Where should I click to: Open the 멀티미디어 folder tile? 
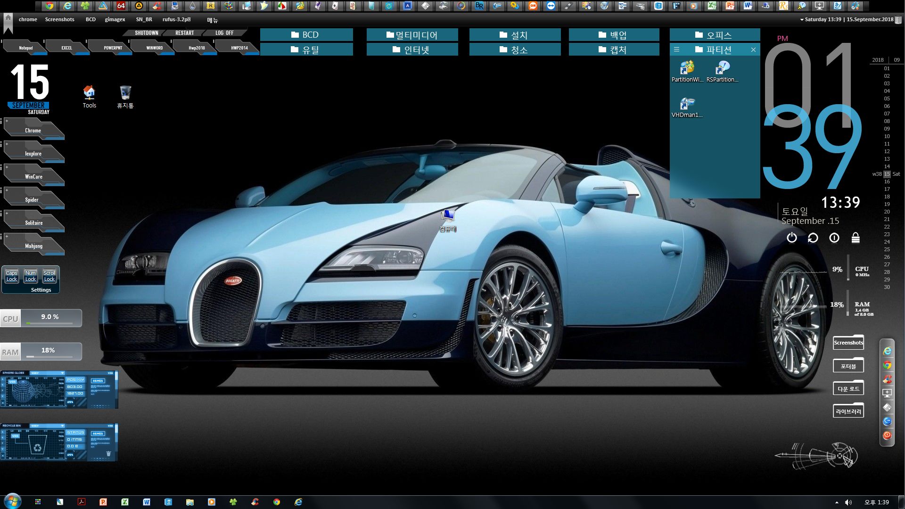[412, 35]
